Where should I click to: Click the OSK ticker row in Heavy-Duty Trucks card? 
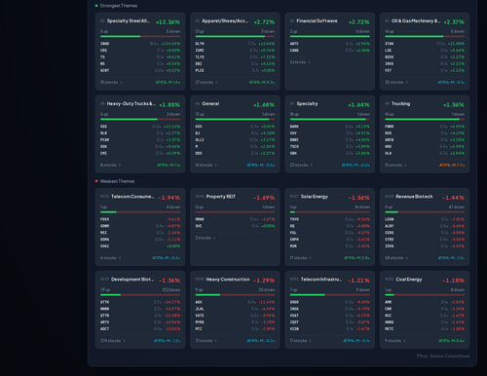[x=140, y=146]
